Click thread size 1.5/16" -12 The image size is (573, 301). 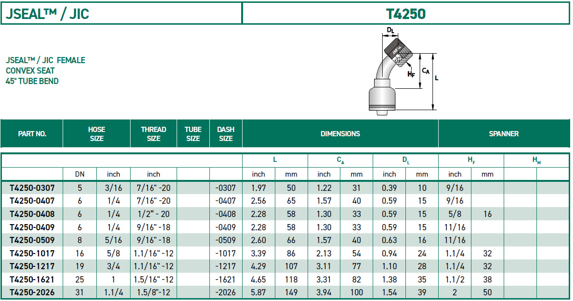tap(153, 279)
